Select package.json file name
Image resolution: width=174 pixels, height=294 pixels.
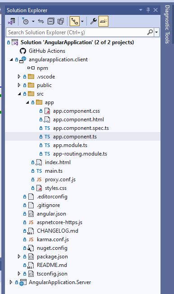pos(52,257)
